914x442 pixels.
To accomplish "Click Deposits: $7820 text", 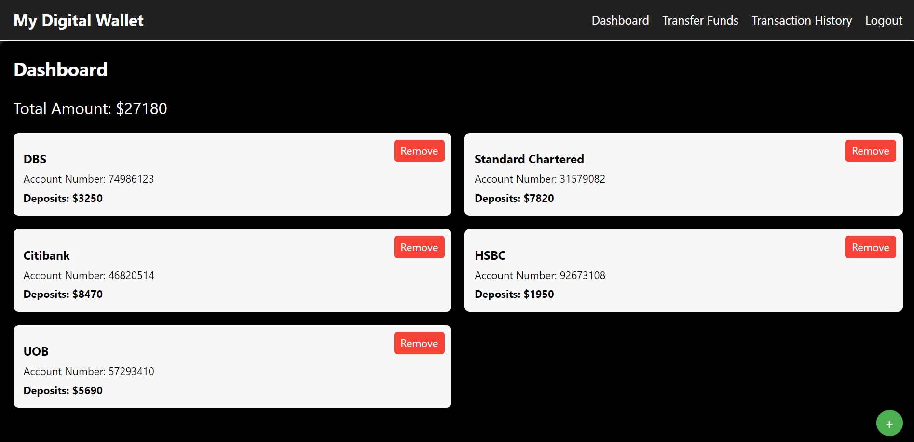I will pyautogui.click(x=514, y=198).
